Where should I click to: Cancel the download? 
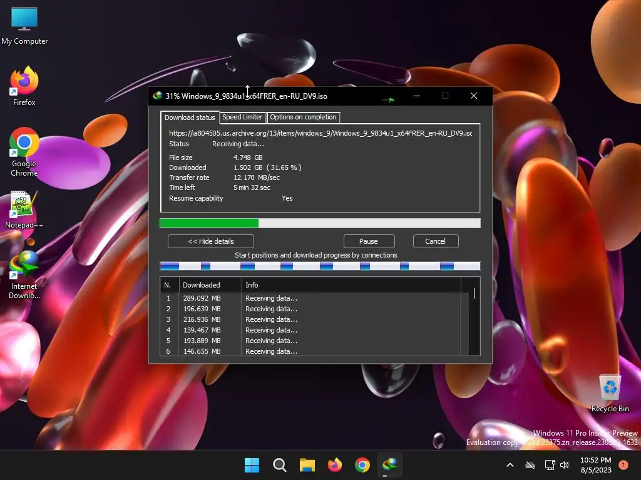(x=436, y=241)
